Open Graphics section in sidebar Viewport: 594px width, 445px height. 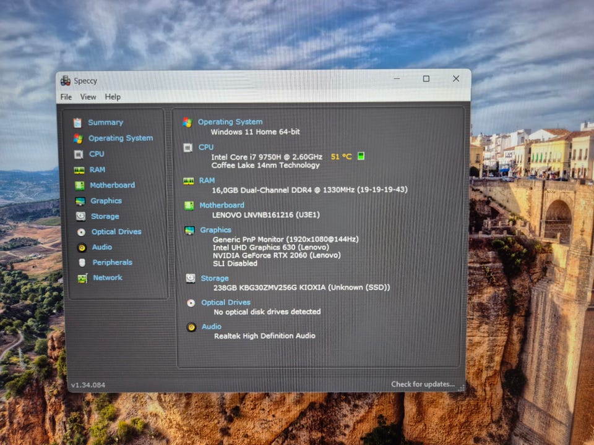coord(106,201)
